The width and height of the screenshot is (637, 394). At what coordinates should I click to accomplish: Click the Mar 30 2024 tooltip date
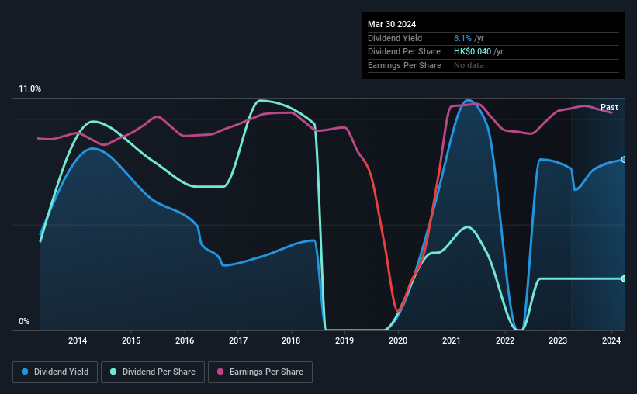392,24
